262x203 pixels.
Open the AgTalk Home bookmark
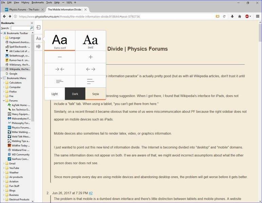(x=19, y=105)
